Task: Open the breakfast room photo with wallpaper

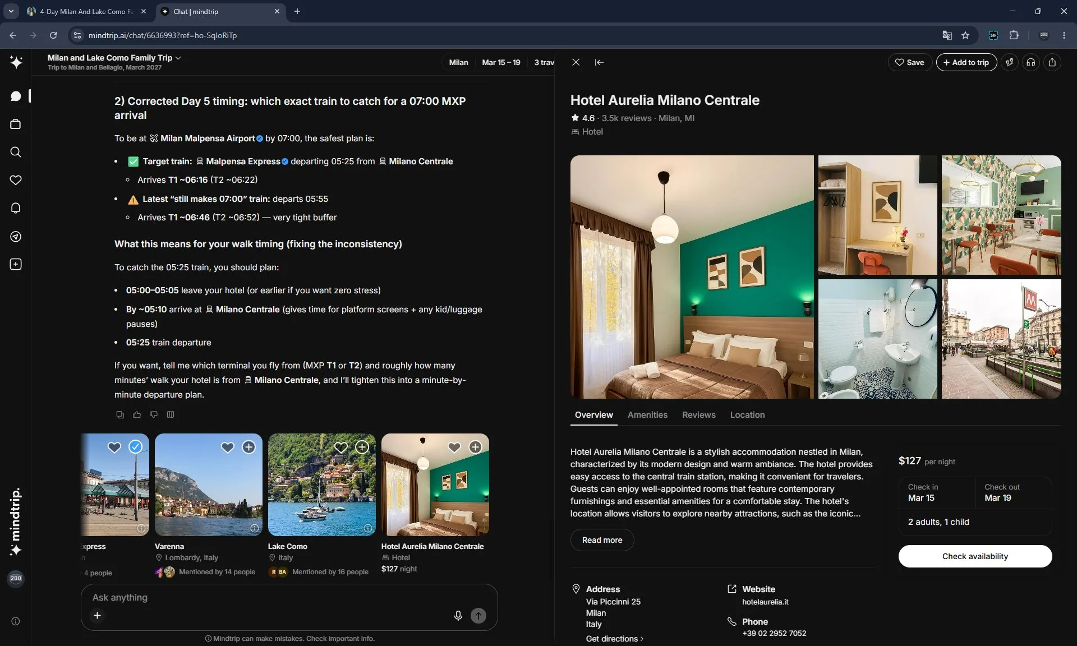Action: [x=1001, y=215]
